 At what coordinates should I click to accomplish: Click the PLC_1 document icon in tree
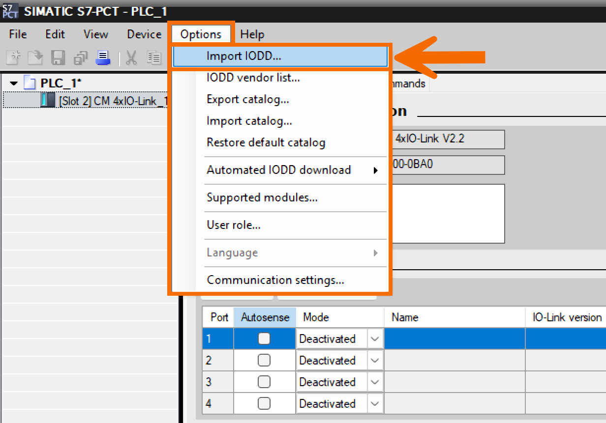pos(30,83)
